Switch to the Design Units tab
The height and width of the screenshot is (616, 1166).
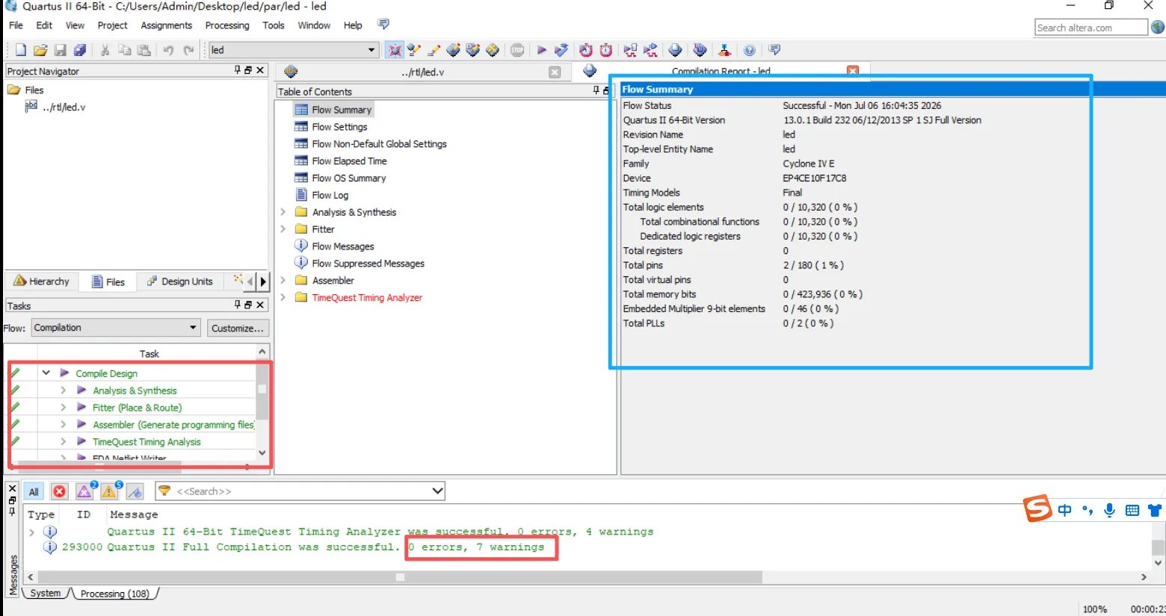180,281
